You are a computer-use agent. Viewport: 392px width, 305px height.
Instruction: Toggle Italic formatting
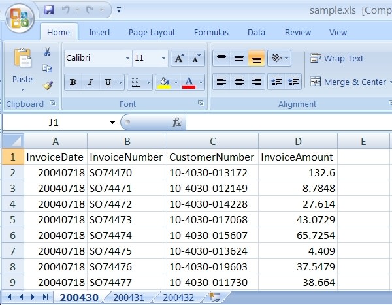pyautogui.click(x=90, y=82)
